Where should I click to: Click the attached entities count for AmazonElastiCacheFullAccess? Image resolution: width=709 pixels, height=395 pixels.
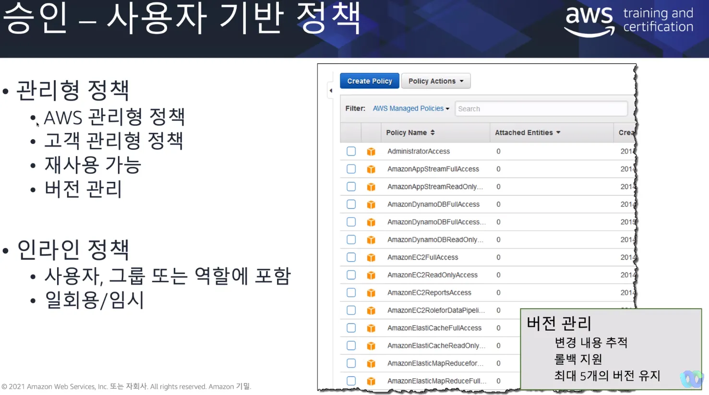point(498,328)
